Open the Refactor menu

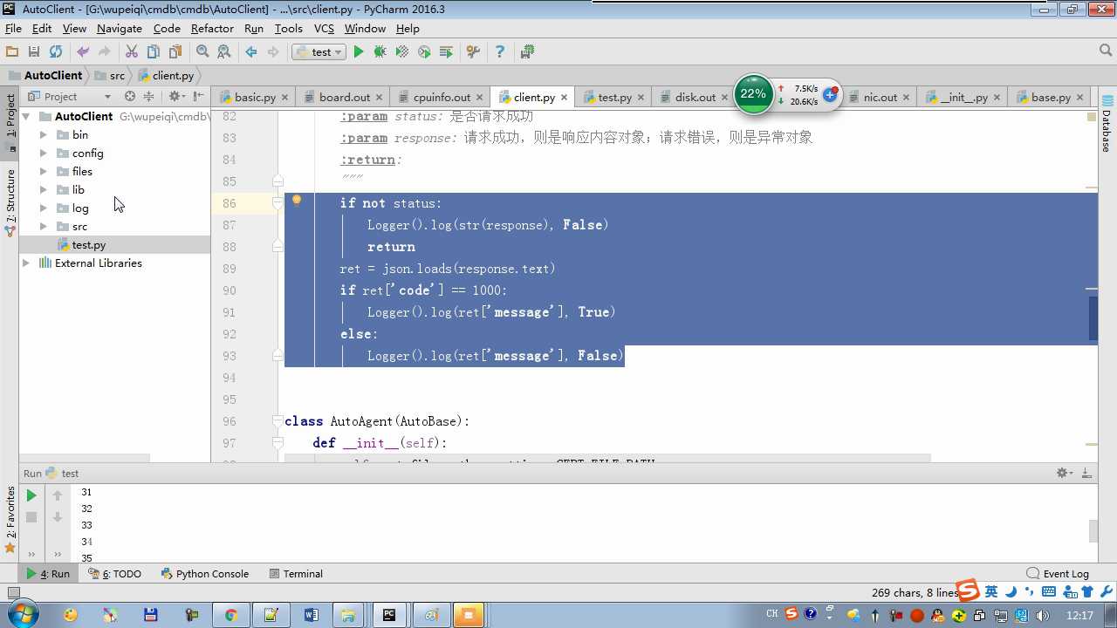tap(212, 28)
